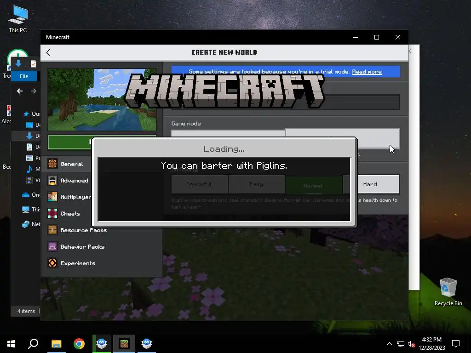
Task: Select Peaceful difficulty
Action: click(199, 184)
